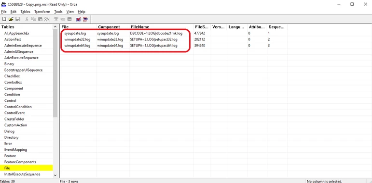Image resolution: width=372 pixels, height=183 pixels.
Task: Click the New document toolbar icon
Action: (x=4, y=19)
